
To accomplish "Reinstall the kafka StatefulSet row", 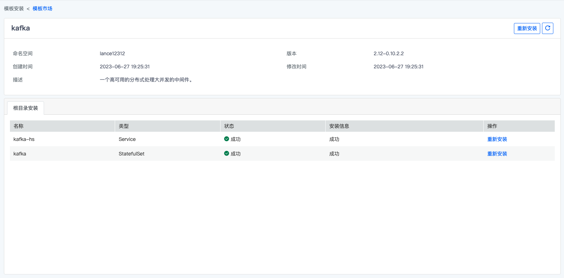I will point(497,154).
